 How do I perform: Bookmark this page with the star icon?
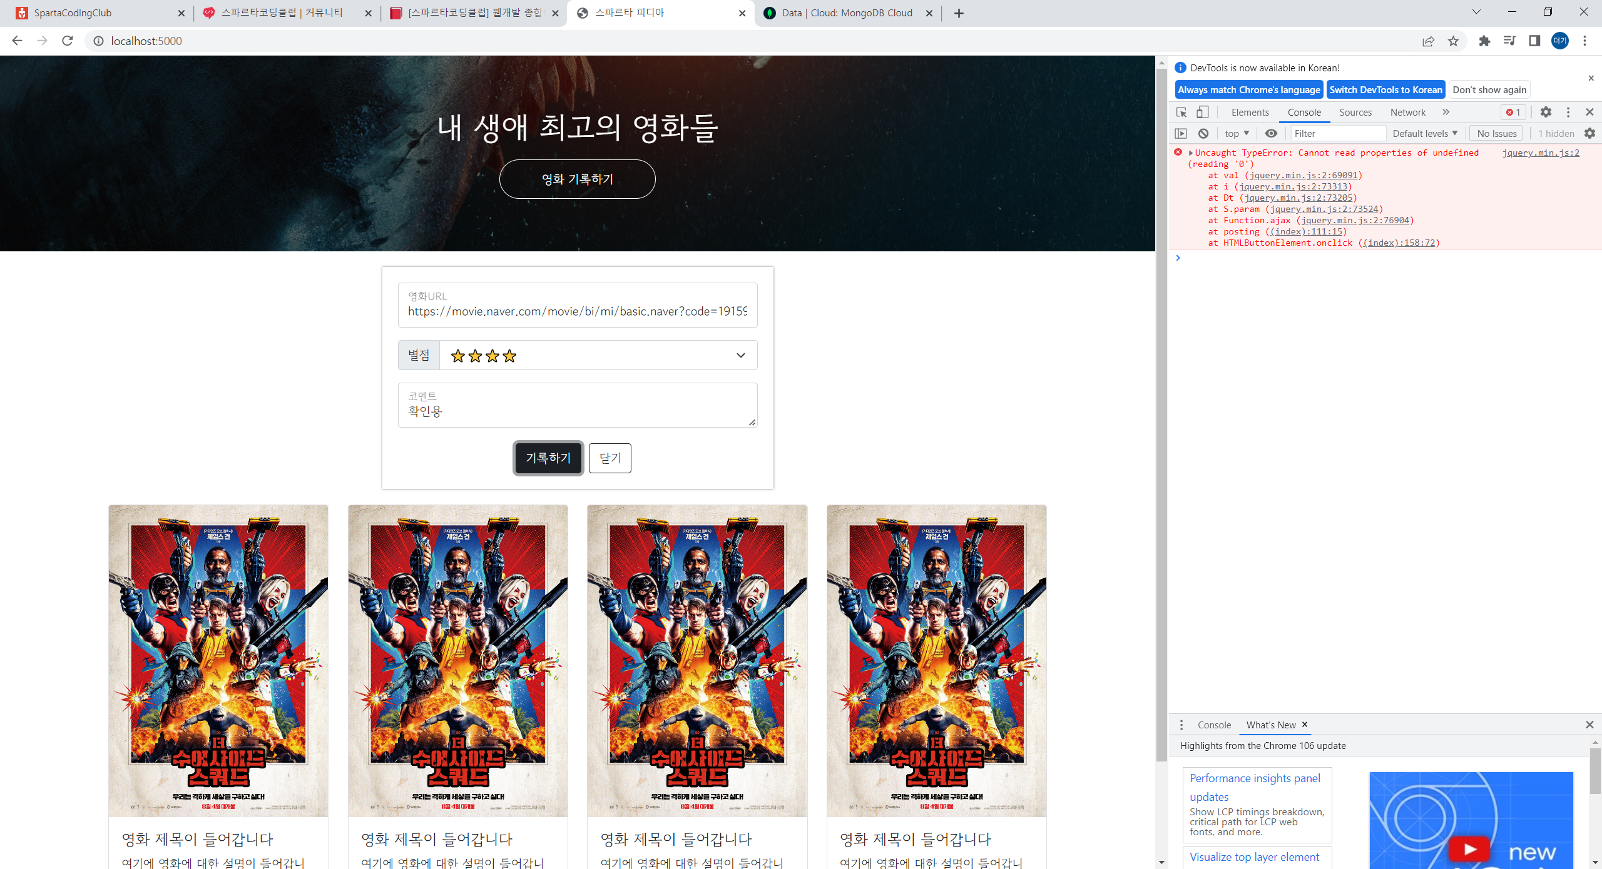[x=1453, y=41]
